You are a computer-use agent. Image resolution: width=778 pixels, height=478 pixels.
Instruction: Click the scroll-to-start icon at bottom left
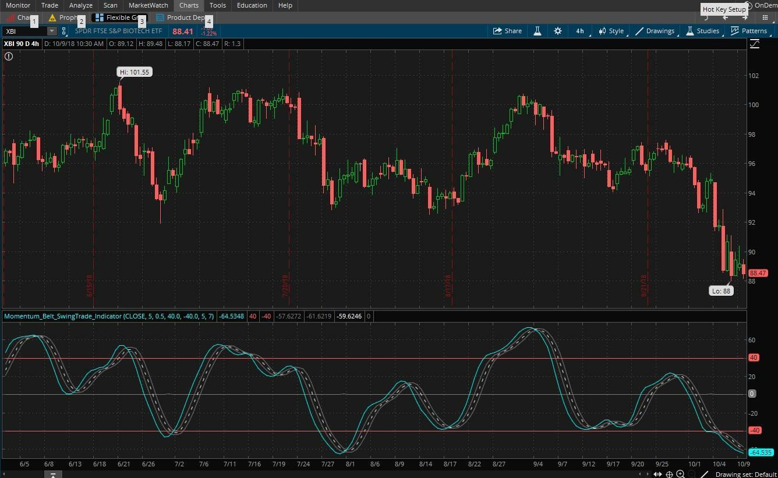(x=52, y=475)
